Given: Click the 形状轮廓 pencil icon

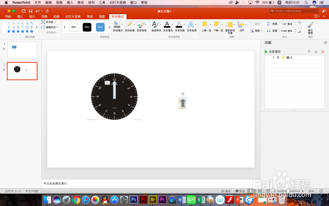Looking at the screenshot, I should click(129, 24).
